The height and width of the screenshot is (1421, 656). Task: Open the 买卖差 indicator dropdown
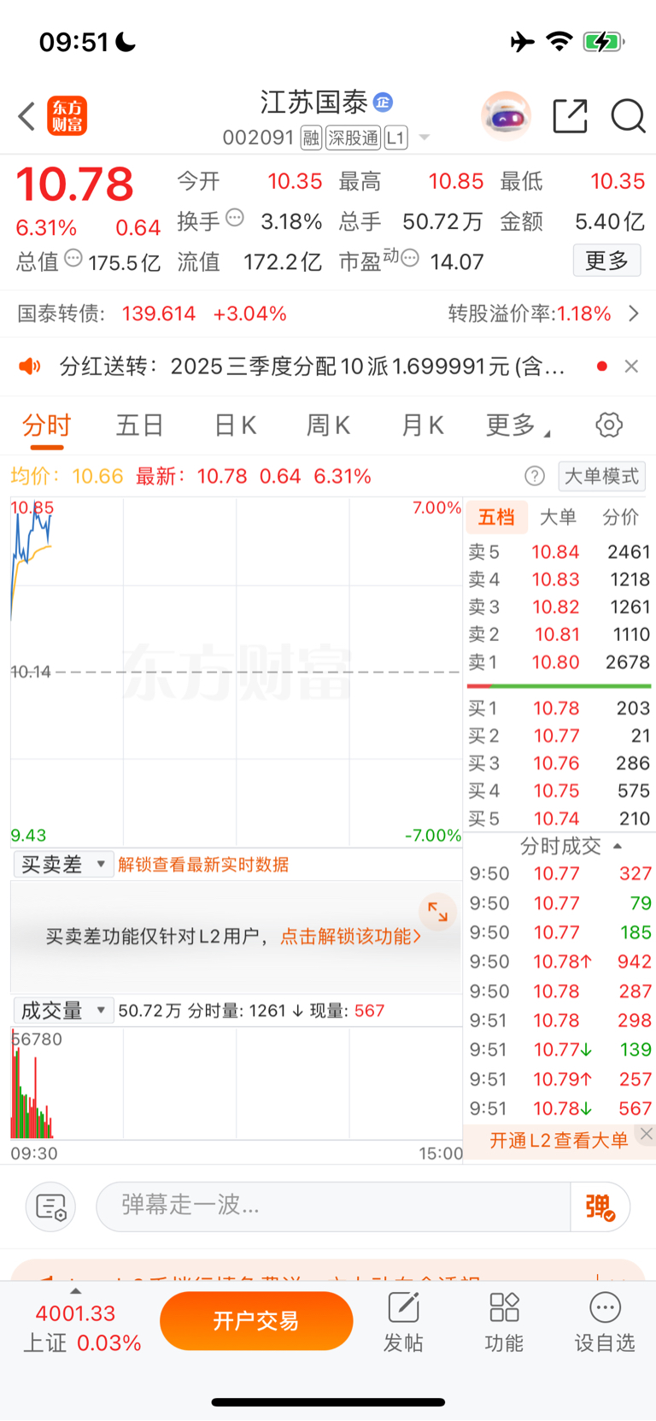point(64,865)
